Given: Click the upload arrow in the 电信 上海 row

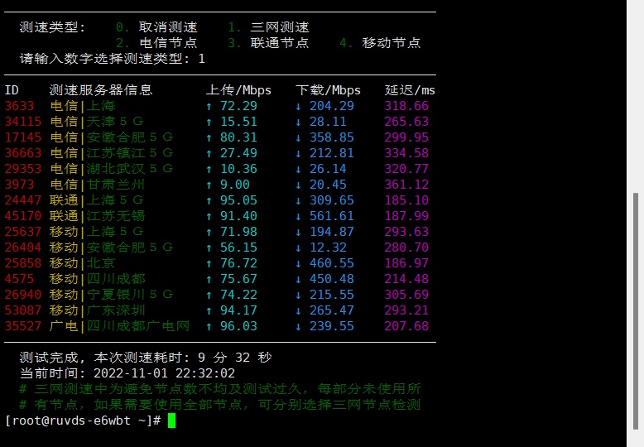Looking at the screenshot, I should click(x=209, y=106).
